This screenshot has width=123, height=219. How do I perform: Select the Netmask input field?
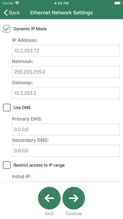pyautogui.click(x=66, y=72)
